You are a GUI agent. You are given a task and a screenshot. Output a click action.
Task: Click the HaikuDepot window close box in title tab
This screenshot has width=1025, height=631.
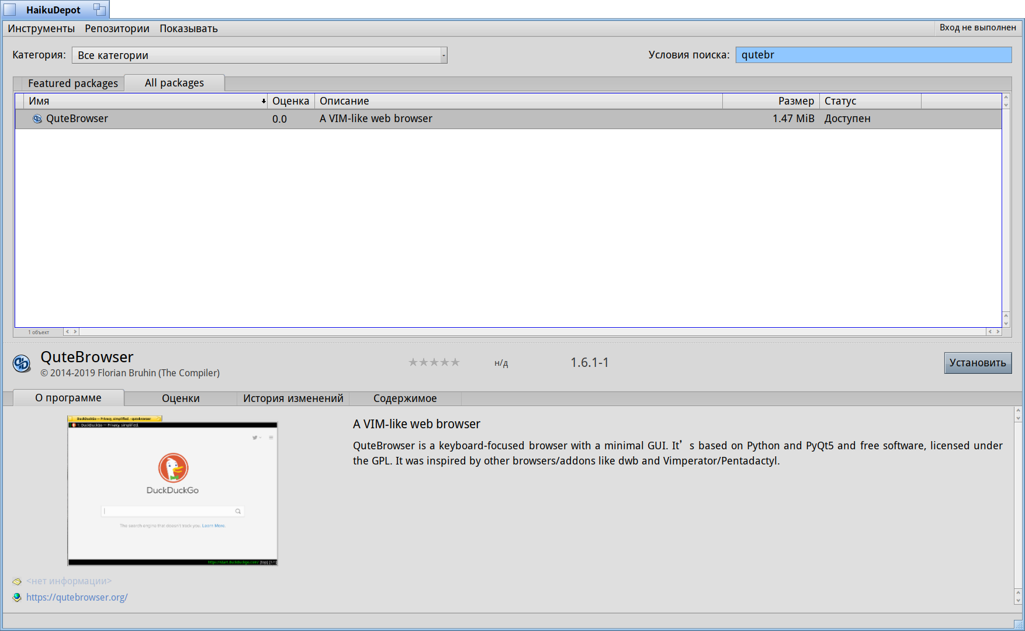pos(10,9)
